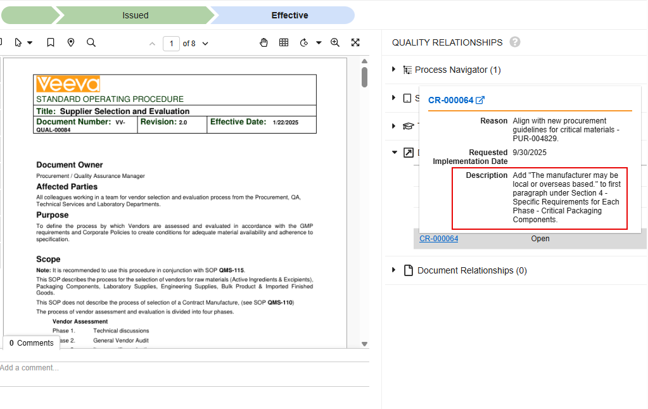Click the Quality Relationships help icon
Image resolution: width=648 pixels, height=409 pixels.
[515, 42]
